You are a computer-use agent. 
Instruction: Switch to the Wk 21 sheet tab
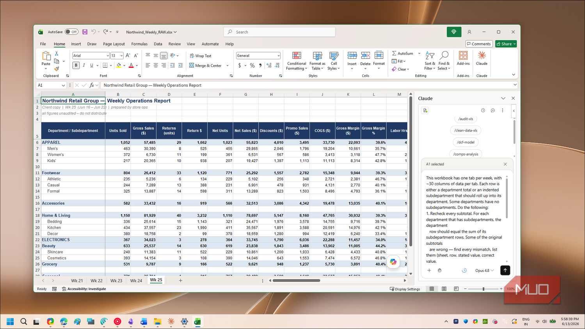point(77,281)
